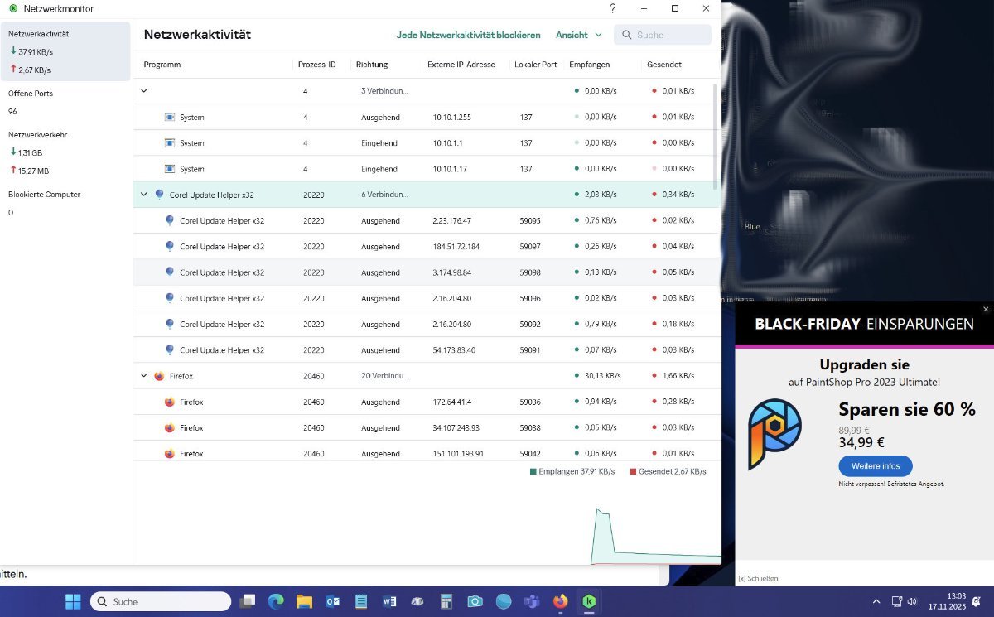Image resolution: width=994 pixels, height=617 pixels.
Task: Open the Calculator from the taskbar
Action: click(x=446, y=601)
